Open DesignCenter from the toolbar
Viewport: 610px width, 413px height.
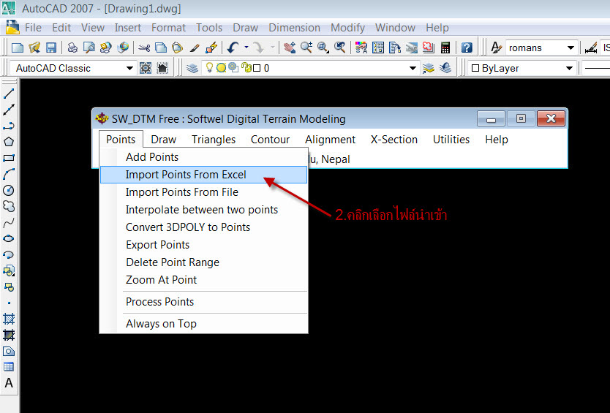[x=378, y=48]
